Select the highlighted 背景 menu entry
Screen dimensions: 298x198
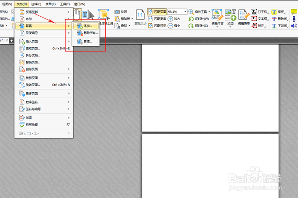coord(44,26)
